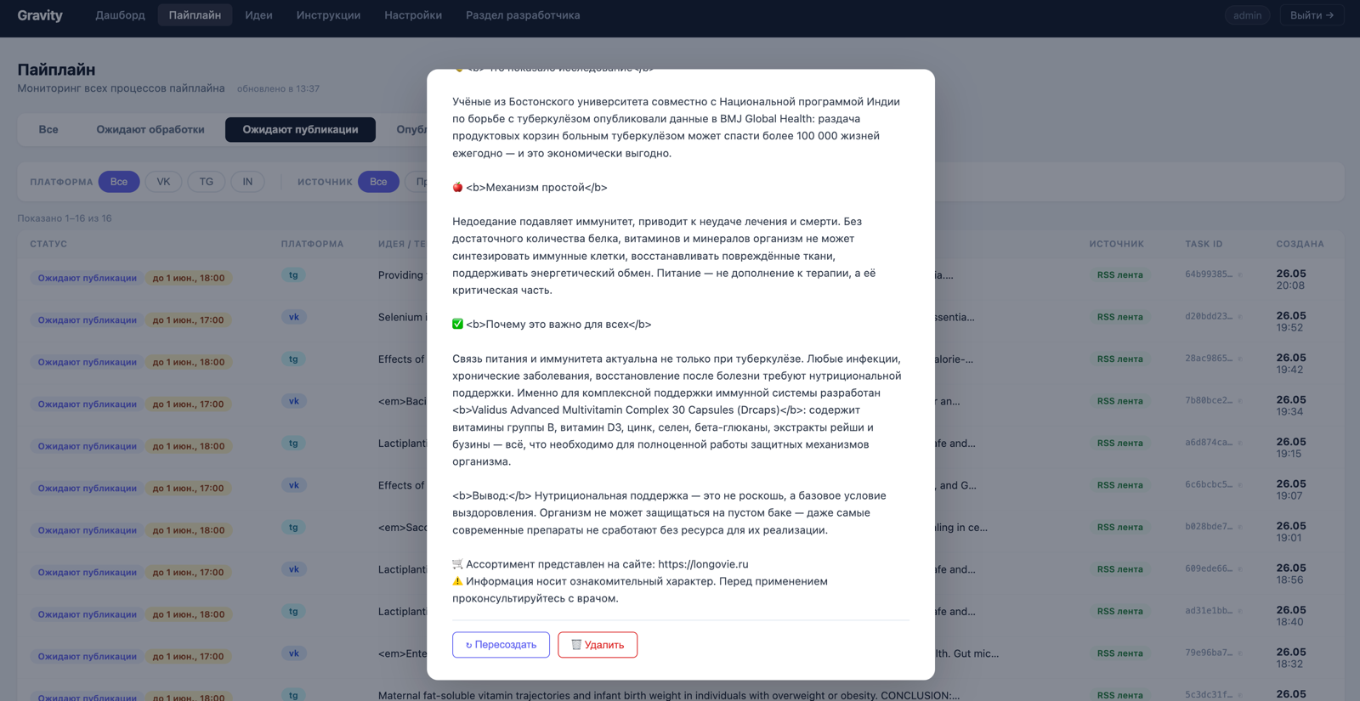Click the 'до 1 июн., 18:00' badge in Providing row

(189, 278)
